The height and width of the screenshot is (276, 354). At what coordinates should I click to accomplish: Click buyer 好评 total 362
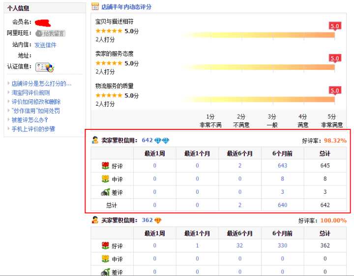coord(325,245)
